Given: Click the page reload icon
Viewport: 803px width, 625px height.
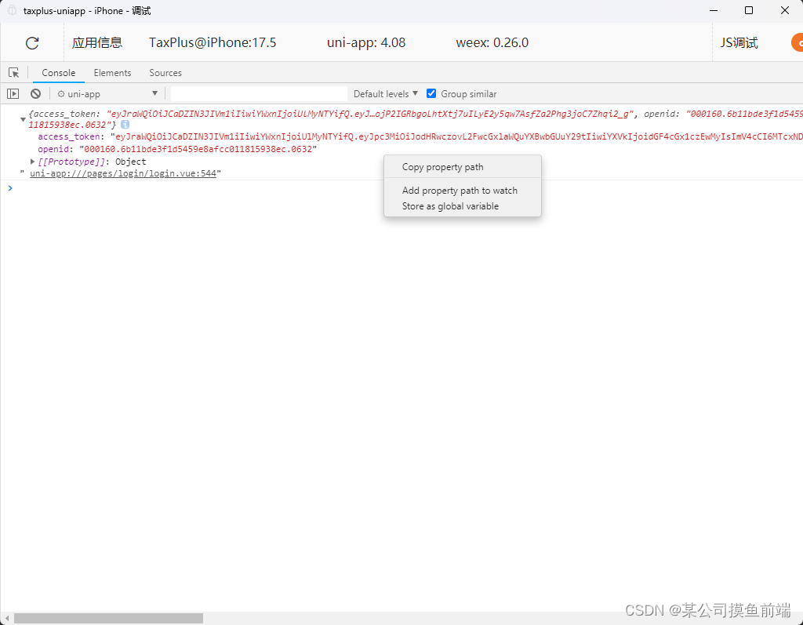Looking at the screenshot, I should (x=31, y=42).
